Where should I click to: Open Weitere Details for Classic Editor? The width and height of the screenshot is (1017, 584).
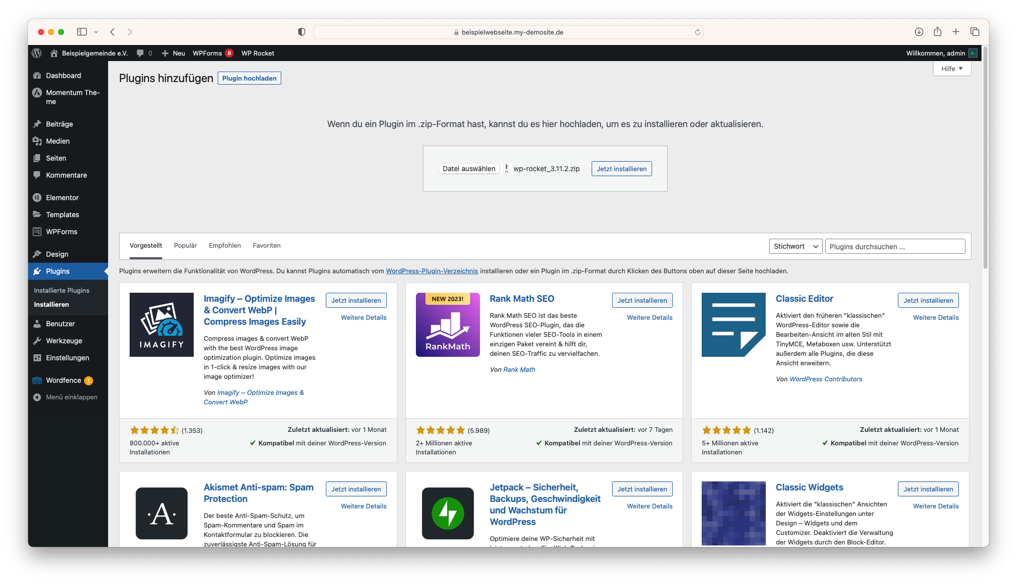(936, 317)
